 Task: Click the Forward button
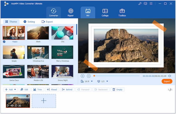click(x=83, y=89)
